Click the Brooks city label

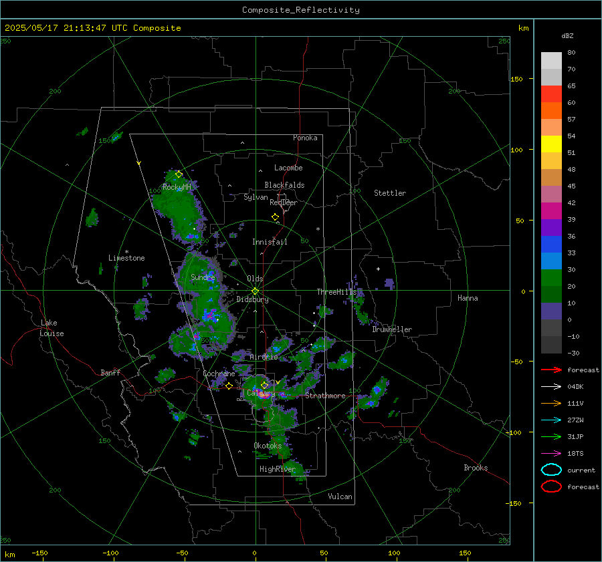coord(476,468)
